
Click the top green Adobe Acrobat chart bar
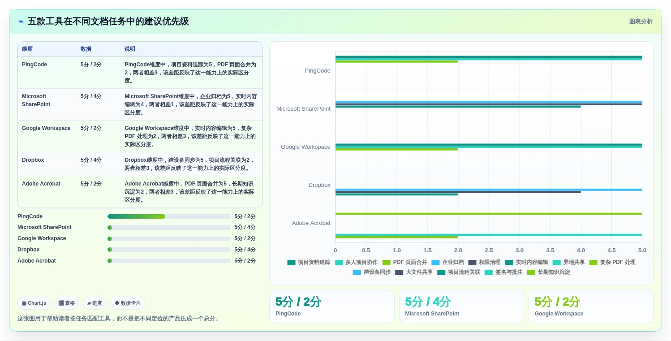point(489,214)
